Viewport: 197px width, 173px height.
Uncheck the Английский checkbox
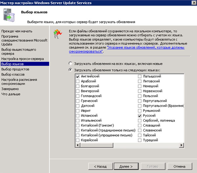[x=77, y=76]
